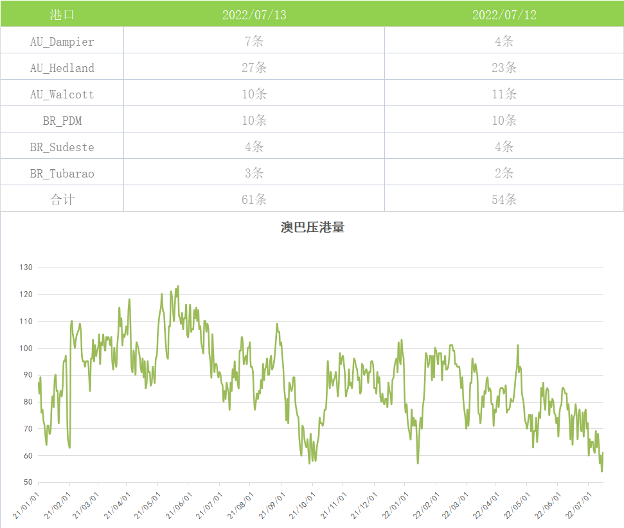Click the 澳巴压港量 chart title

312,228
